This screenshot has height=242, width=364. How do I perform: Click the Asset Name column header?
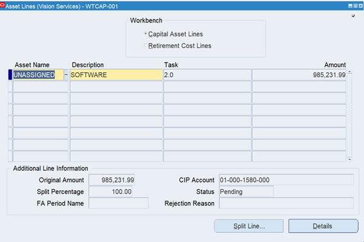(x=32, y=65)
